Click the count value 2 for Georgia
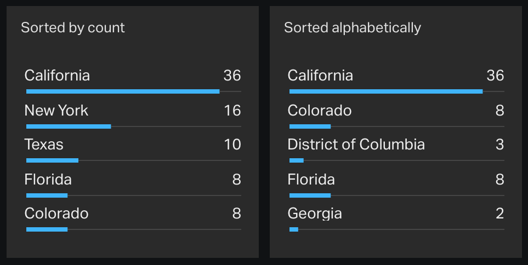 click(499, 214)
